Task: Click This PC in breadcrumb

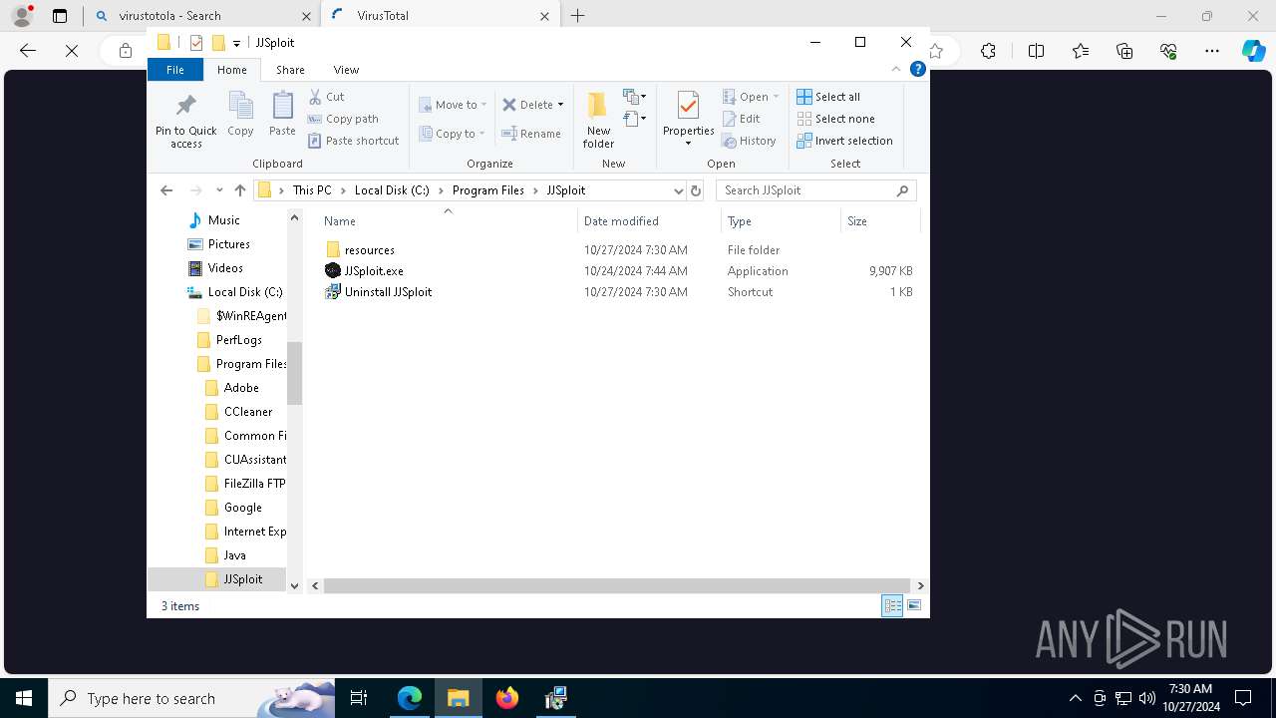Action: point(312,190)
